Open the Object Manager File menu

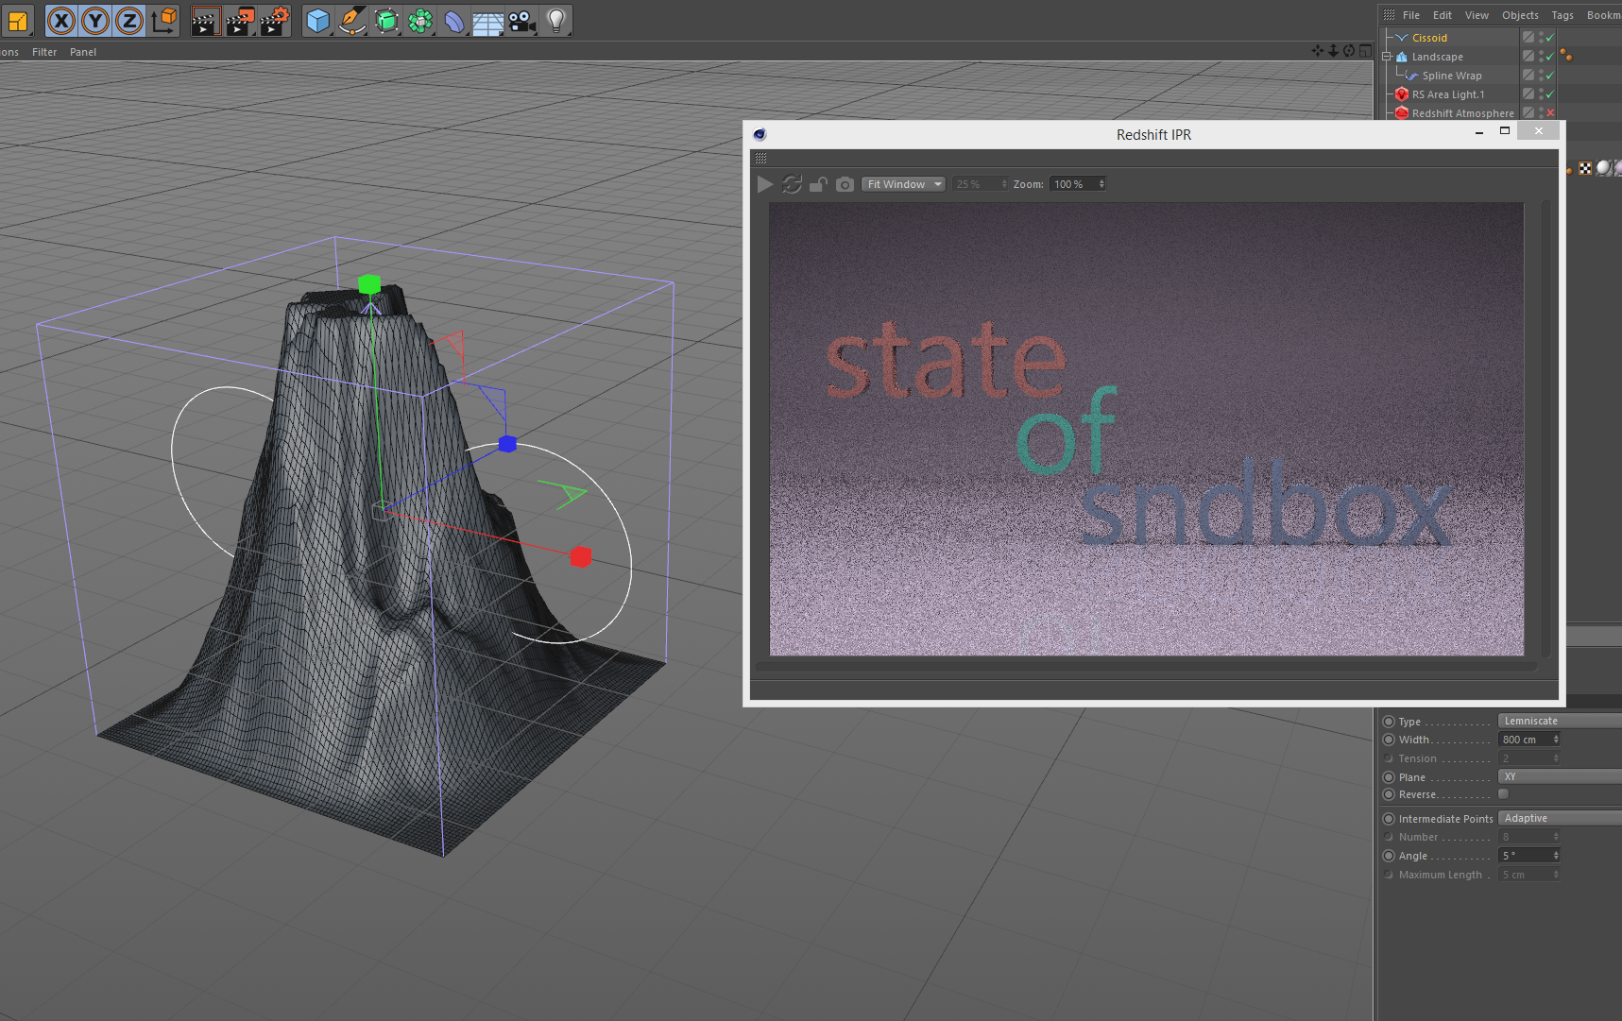[x=1411, y=15]
